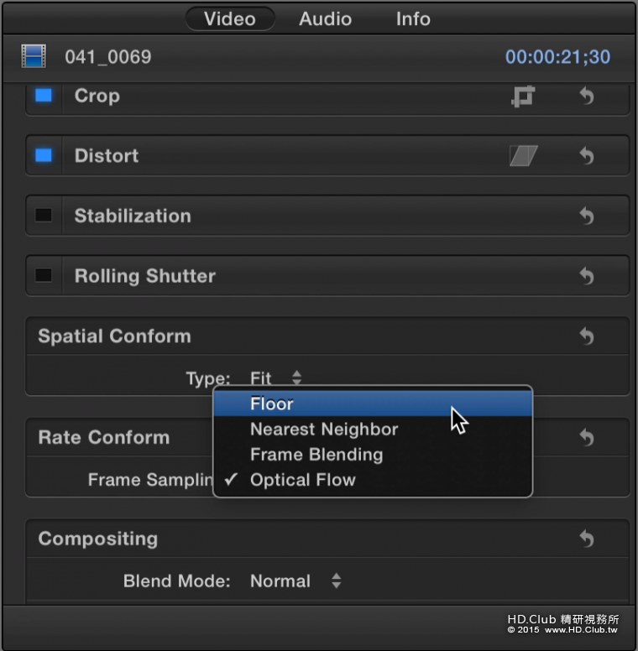Reset the Crop parameters
The height and width of the screenshot is (651, 638).
[587, 96]
